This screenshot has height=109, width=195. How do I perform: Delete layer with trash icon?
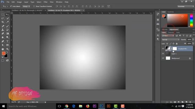pos(190,102)
